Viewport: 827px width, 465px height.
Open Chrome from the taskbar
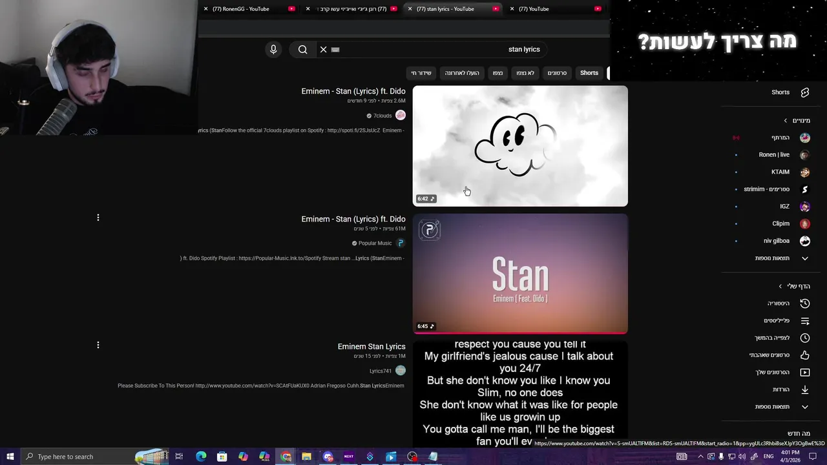[286, 457]
